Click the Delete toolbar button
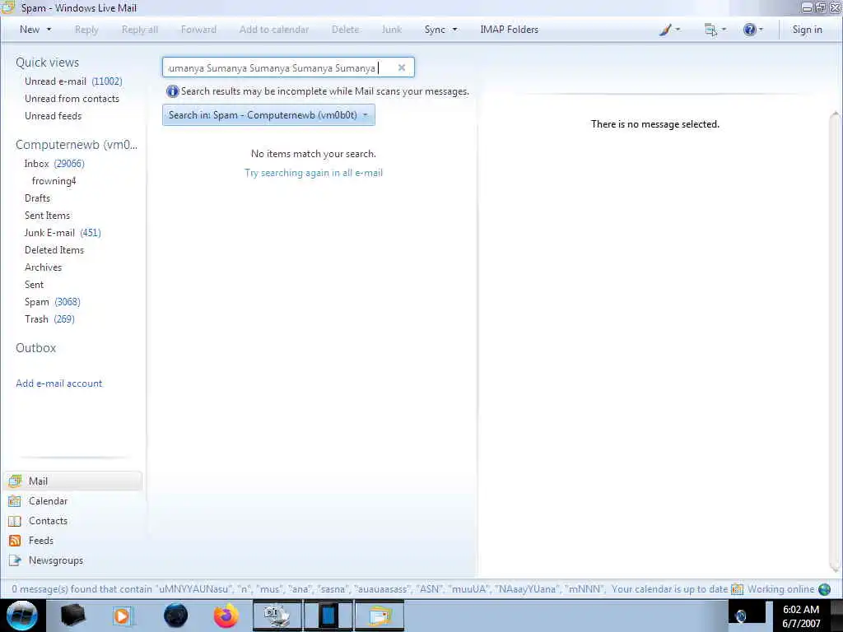 (x=345, y=30)
